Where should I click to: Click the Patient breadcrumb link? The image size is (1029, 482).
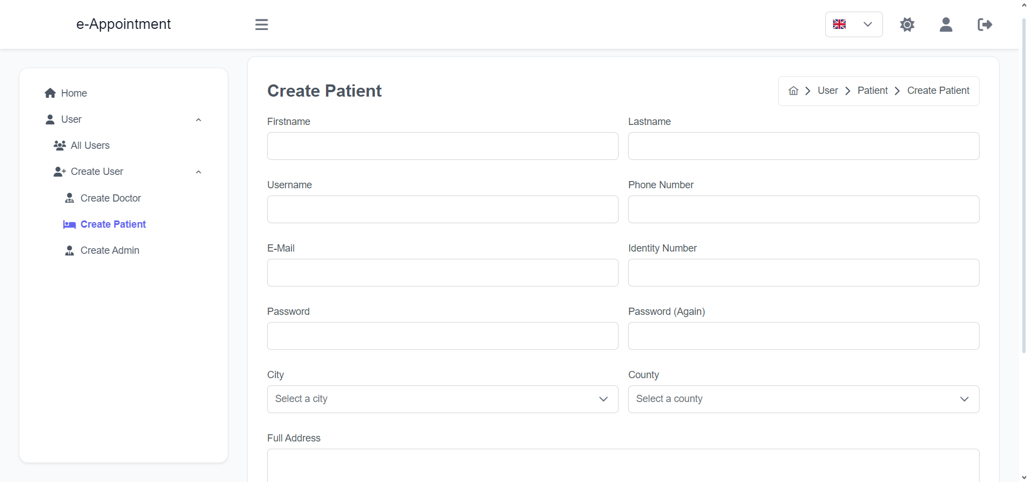click(872, 91)
